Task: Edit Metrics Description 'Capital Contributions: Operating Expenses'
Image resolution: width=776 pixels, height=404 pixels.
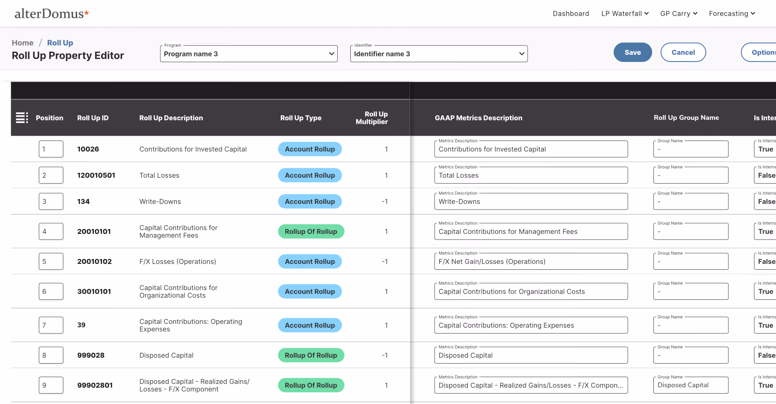Action: pos(531,325)
